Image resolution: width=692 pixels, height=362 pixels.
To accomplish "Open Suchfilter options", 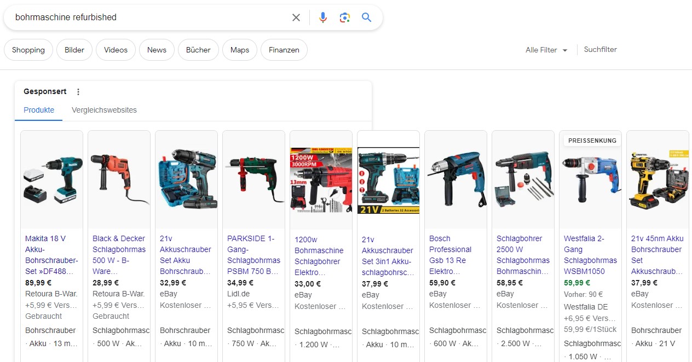I will click(x=600, y=49).
